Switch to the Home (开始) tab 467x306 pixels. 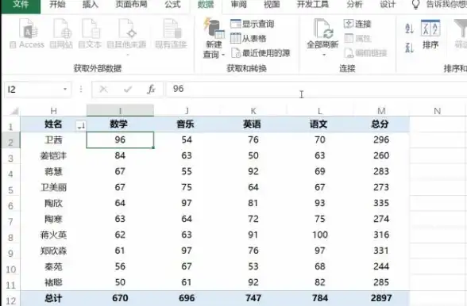click(57, 4)
